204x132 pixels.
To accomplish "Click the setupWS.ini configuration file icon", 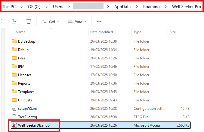I will pos(14,109).
